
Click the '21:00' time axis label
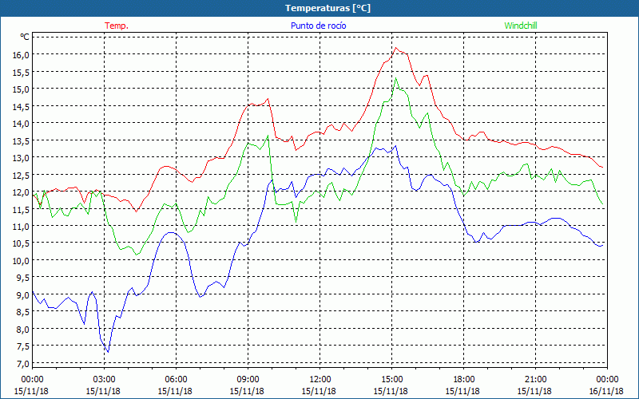(x=535, y=379)
